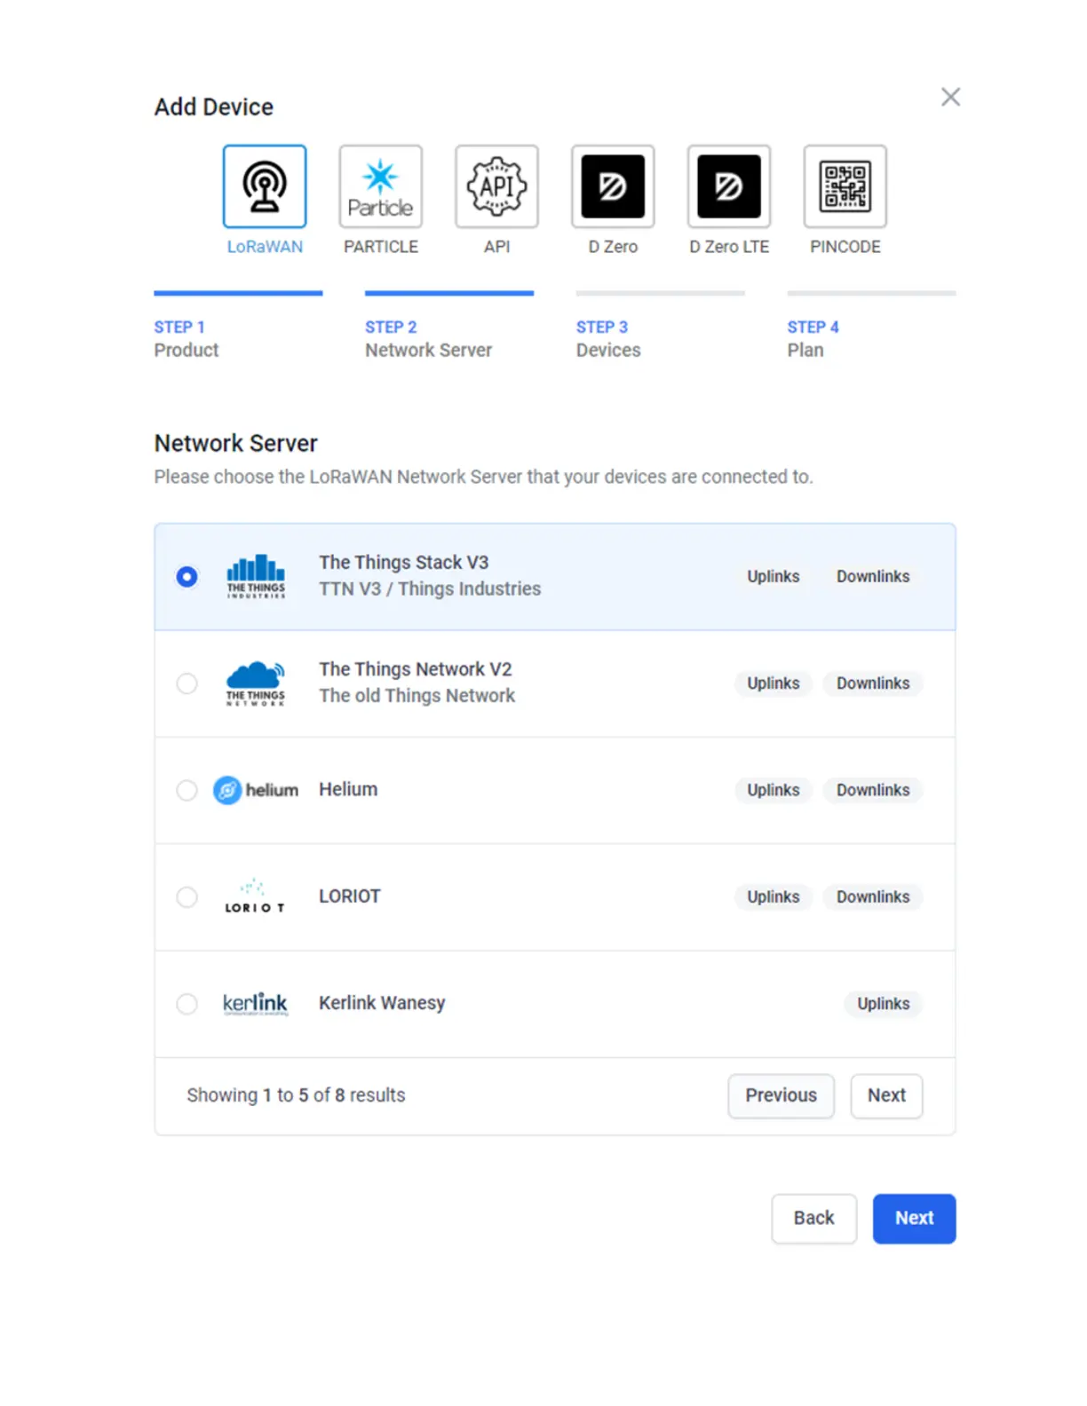Click Uplinks tag on Things Stack V3
Viewport: 1087px width, 1406px height.
(x=774, y=577)
